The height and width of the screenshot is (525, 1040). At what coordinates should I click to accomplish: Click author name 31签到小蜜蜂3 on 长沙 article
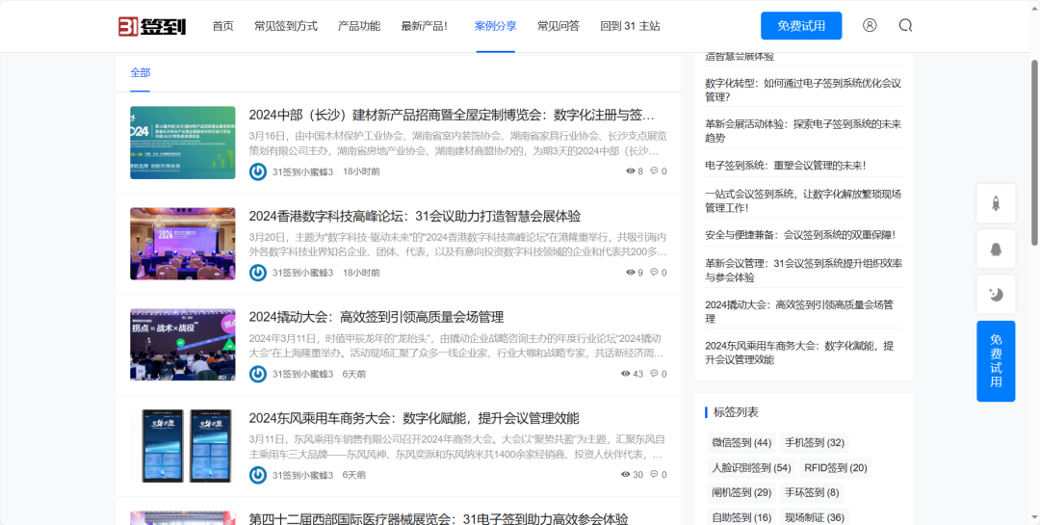[302, 171]
